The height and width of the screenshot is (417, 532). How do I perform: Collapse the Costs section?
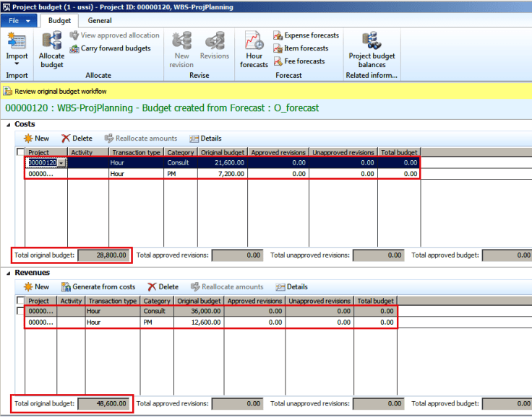9,124
